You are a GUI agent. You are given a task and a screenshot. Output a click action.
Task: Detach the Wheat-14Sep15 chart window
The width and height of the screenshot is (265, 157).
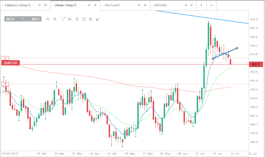click(89, 5)
